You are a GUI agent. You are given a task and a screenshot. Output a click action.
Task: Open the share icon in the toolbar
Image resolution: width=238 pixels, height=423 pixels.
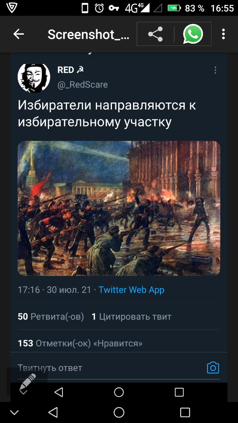point(155,34)
